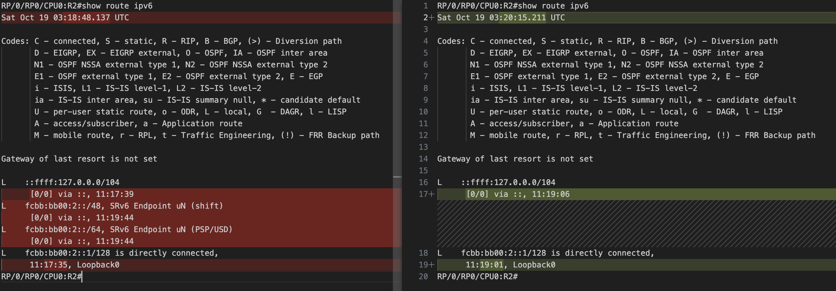The height and width of the screenshot is (291, 836).
Task: Click right 'D - EIGRP, EX - EIGRP external' line
Action: point(617,53)
